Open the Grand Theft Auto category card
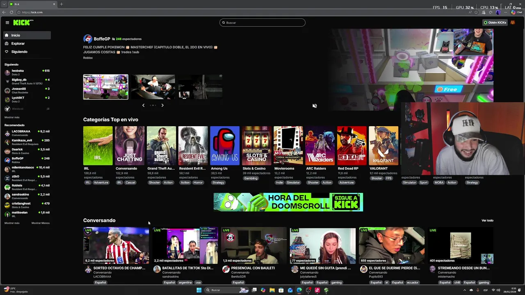This screenshot has height=295, width=525. pos(161,145)
